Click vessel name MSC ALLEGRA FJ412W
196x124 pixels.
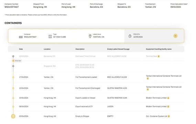tap(117, 77)
